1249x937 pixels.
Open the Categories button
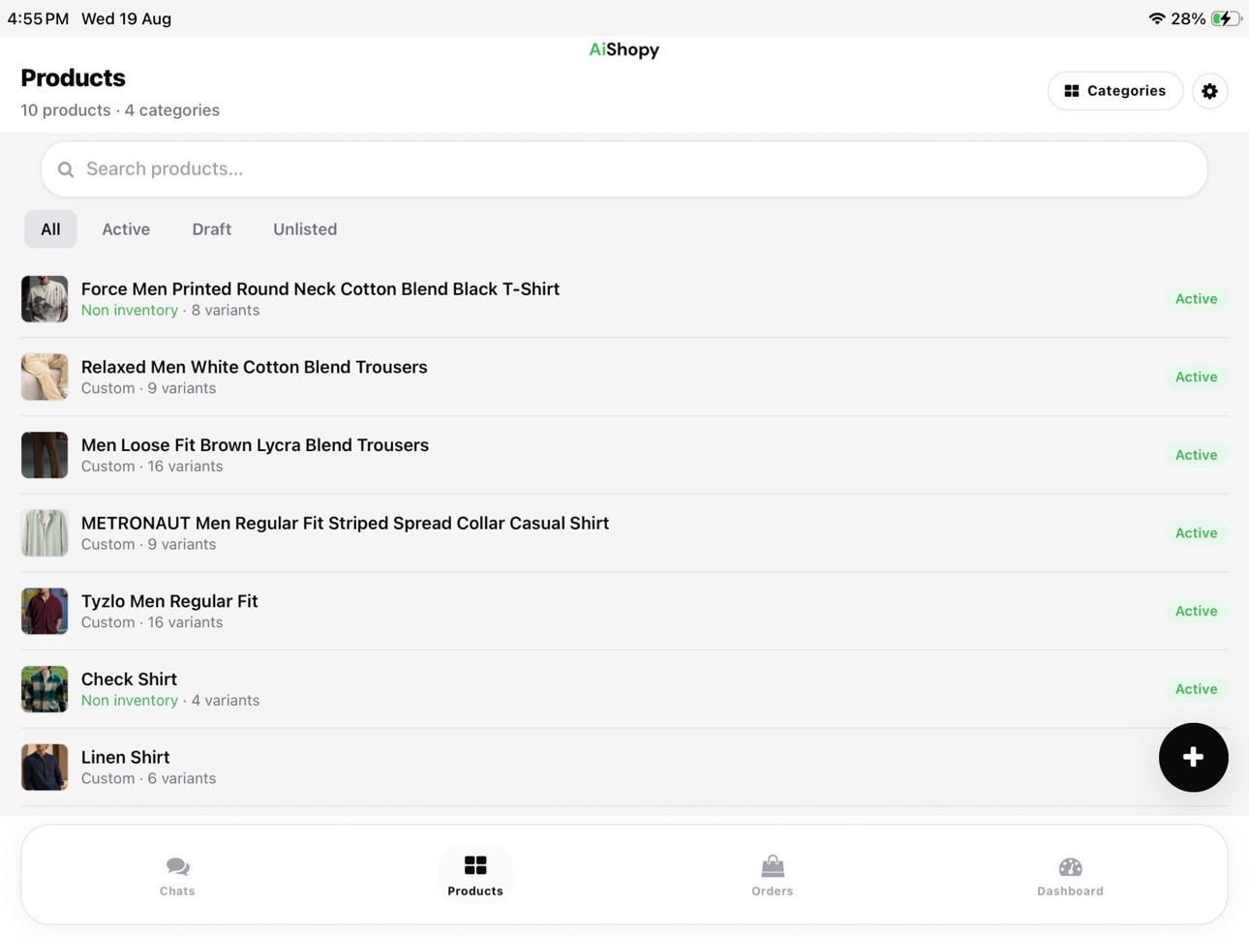1114,91
